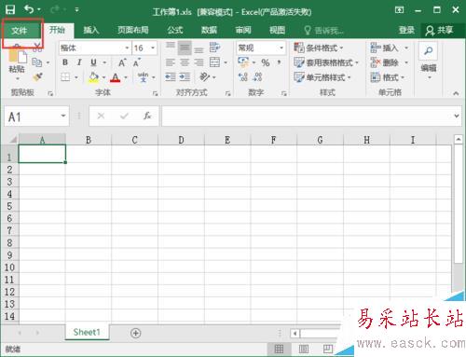
Task: Open 单元格样式 (Cell Styles) menu
Action: (x=322, y=77)
